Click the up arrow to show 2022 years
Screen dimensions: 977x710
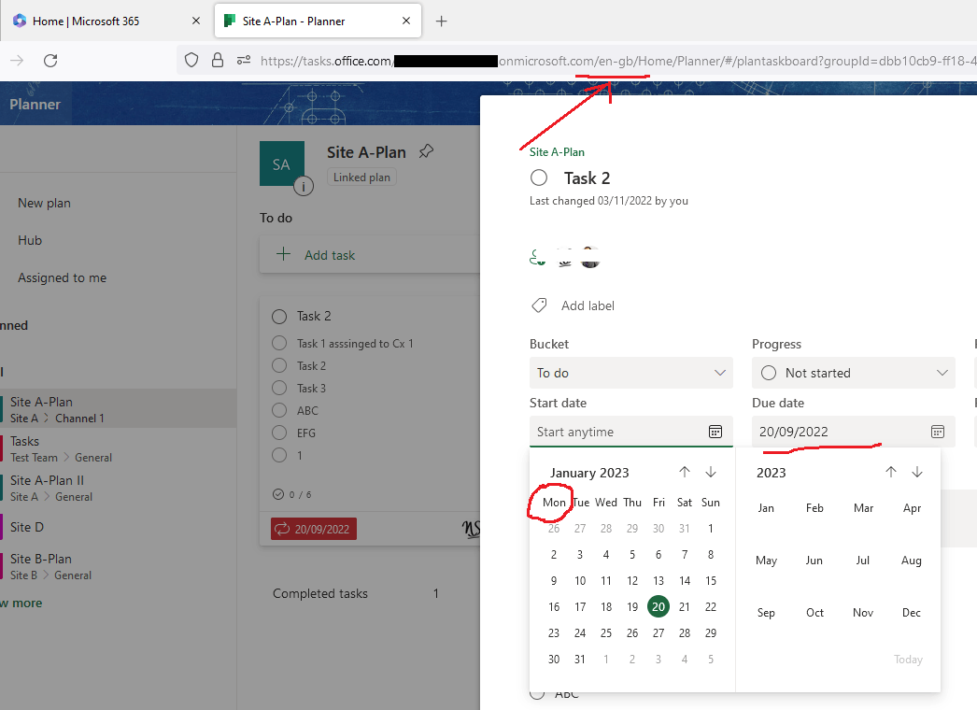891,472
